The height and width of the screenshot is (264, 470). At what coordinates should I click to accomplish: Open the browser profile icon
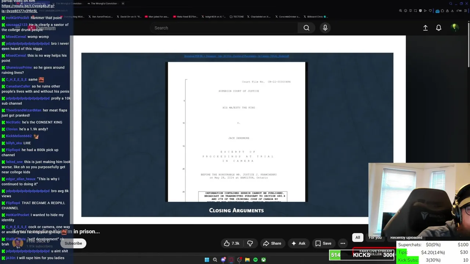point(447,11)
